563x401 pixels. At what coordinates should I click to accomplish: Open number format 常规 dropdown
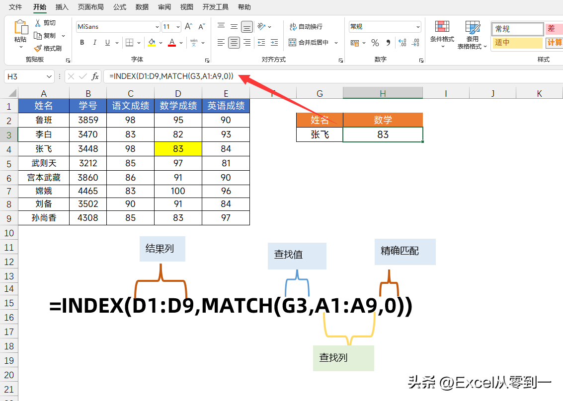(418, 27)
